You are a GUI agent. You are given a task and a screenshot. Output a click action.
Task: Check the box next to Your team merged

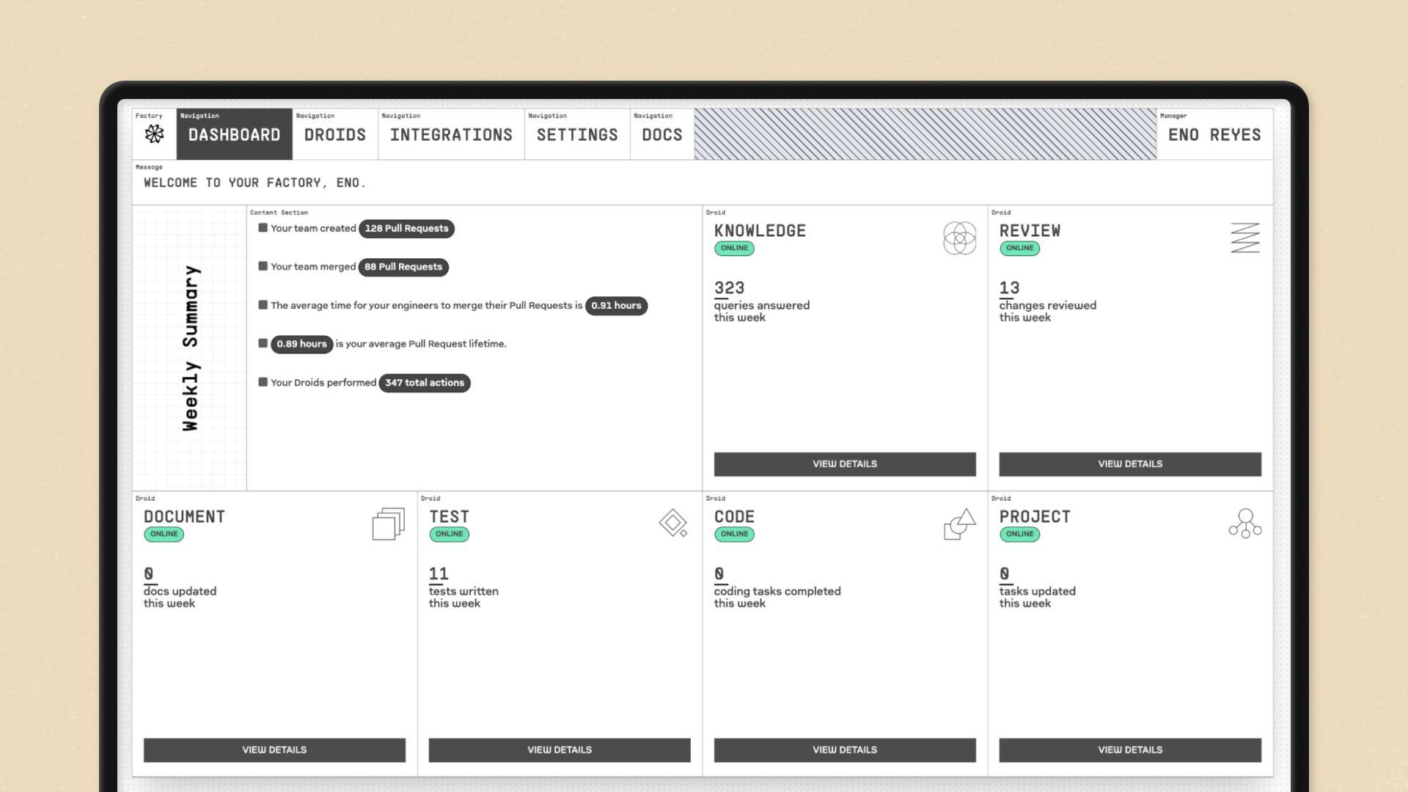(263, 267)
